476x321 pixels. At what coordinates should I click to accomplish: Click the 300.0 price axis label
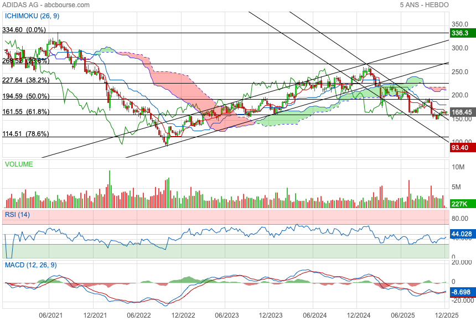click(460, 48)
